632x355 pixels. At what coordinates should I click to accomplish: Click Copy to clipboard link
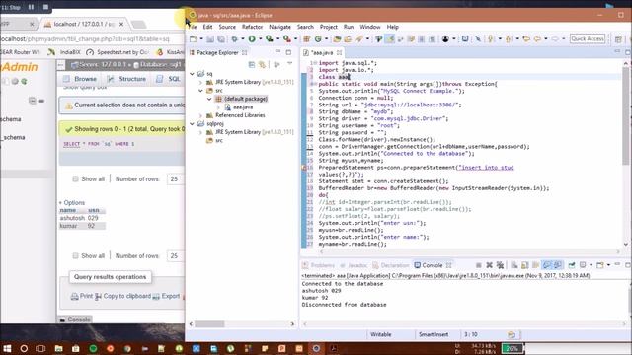(122, 296)
